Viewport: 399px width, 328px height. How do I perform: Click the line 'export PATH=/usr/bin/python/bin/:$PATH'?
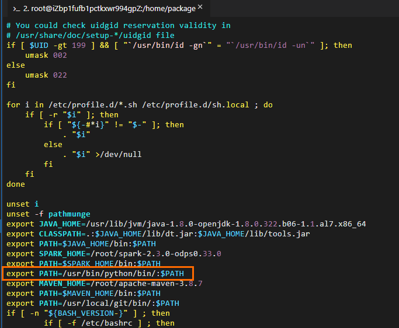(95, 274)
